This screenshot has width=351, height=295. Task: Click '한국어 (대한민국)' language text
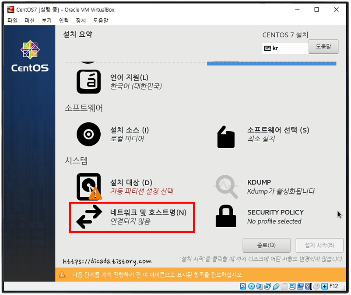136,86
